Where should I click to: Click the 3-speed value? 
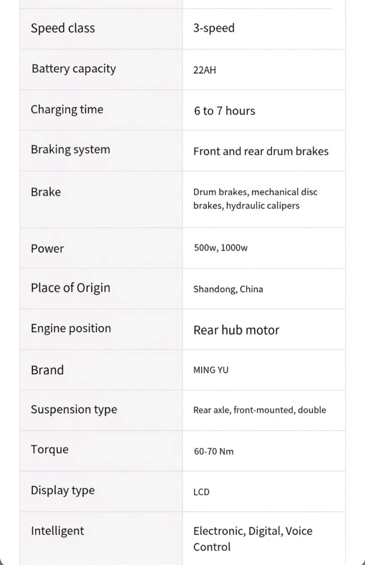214,28
